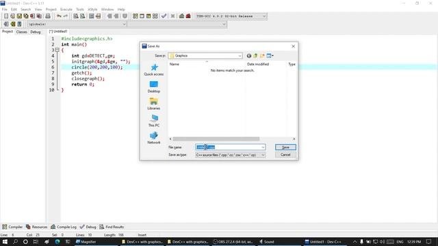Open the View Menu icon in Save As dialog

pyautogui.click(x=270, y=56)
